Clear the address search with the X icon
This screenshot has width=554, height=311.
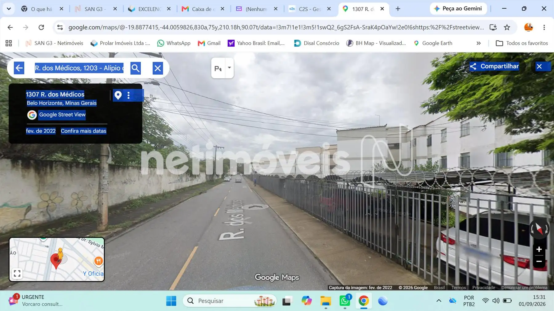(x=158, y=68)
